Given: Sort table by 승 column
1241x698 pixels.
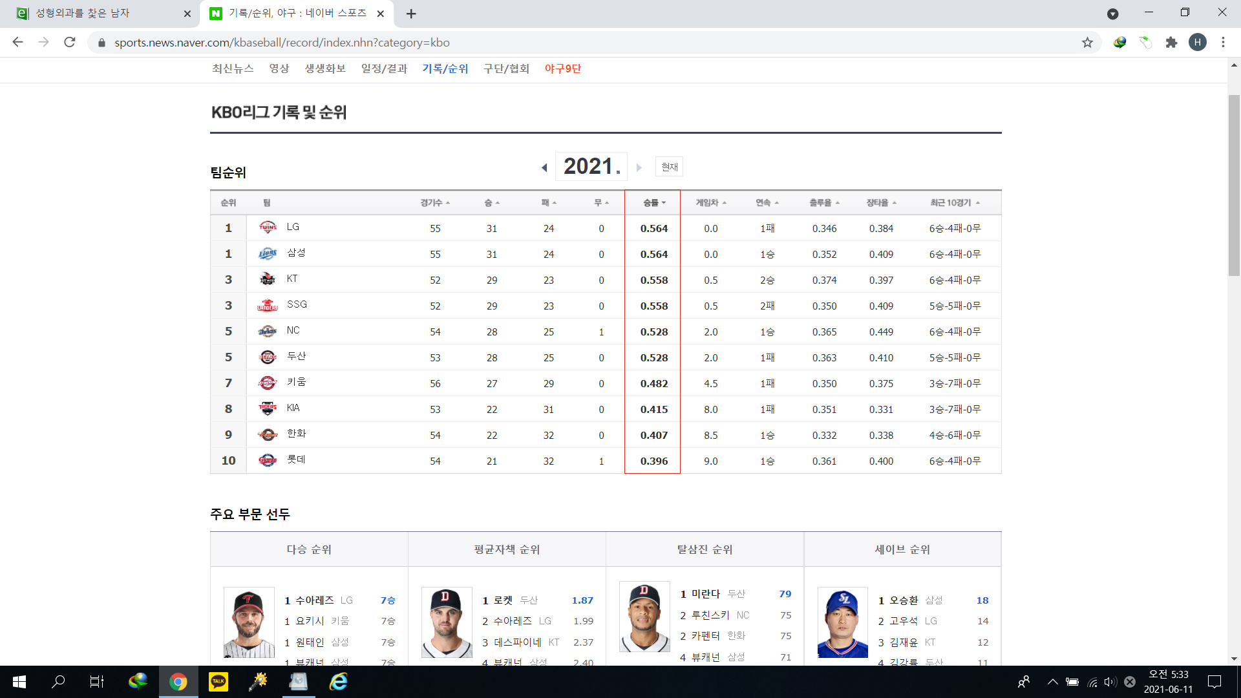Looking at the screenshot, I should pos(492,203).
